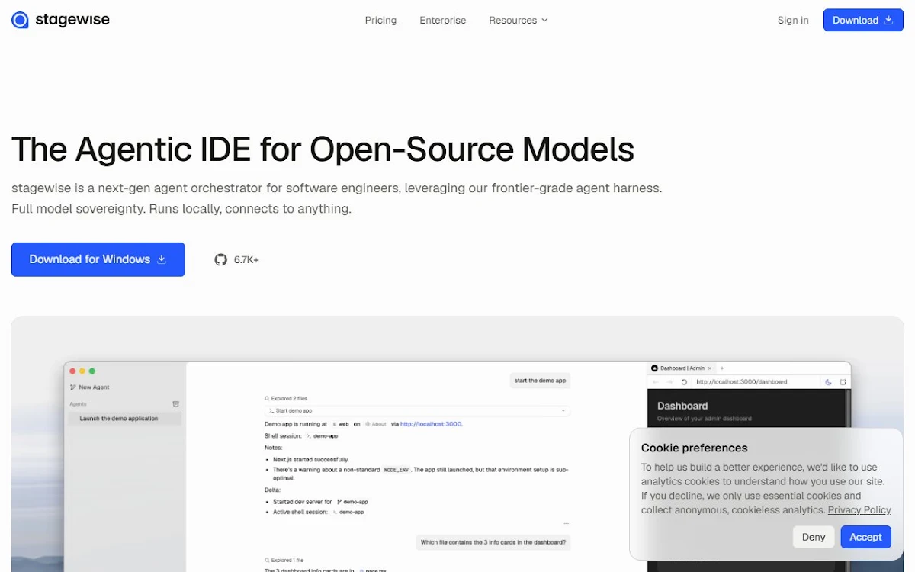Click the 'Explored 1 file' label
Viewport: 915px width, 572px height.
pos(284,560)
